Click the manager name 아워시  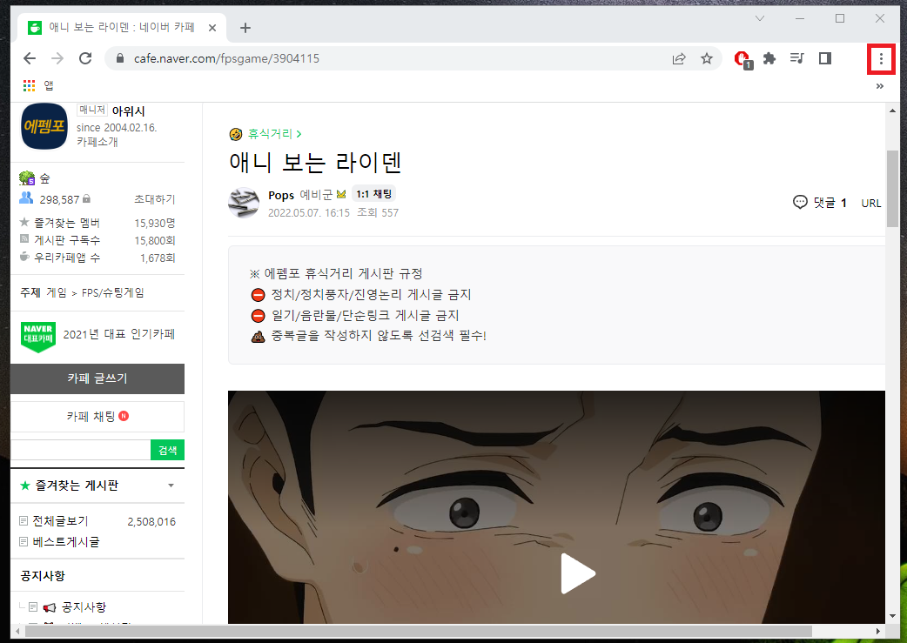pos(129,111)
